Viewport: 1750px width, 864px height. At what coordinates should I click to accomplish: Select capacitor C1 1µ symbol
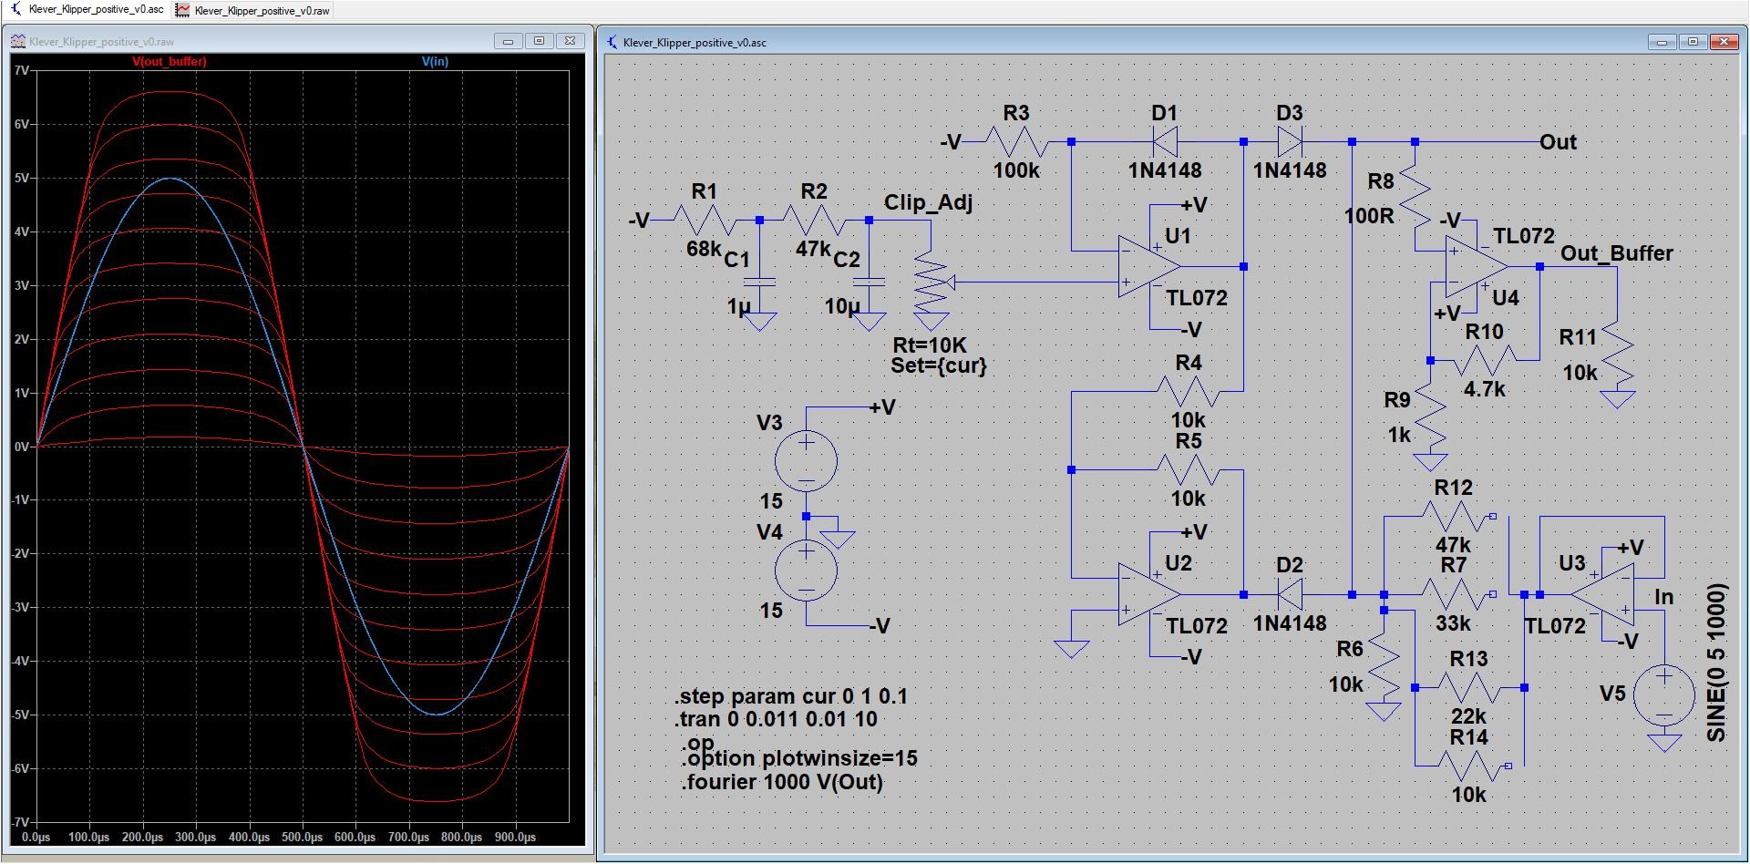[x=760, y=283]
